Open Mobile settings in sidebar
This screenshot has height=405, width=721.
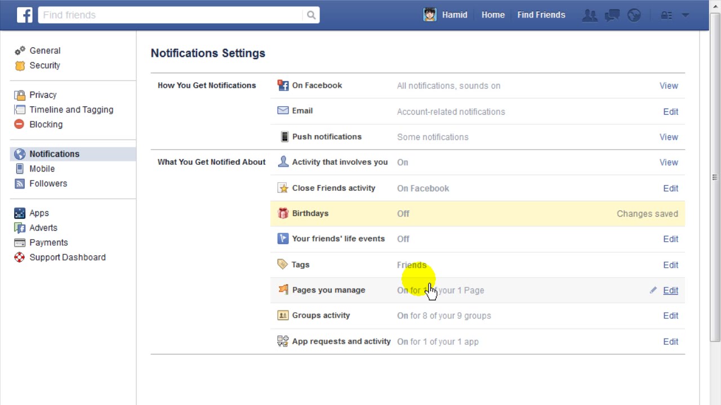pos(42,169)
